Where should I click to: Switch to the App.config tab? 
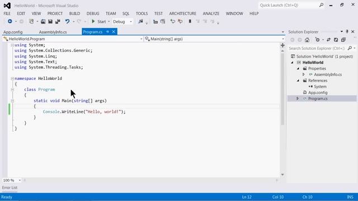pos(13,32)
